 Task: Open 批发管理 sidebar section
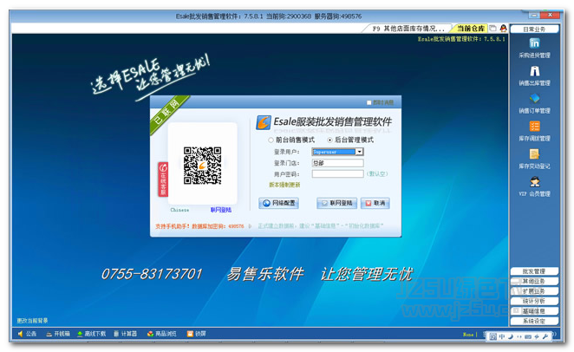(x=534, y=271)
